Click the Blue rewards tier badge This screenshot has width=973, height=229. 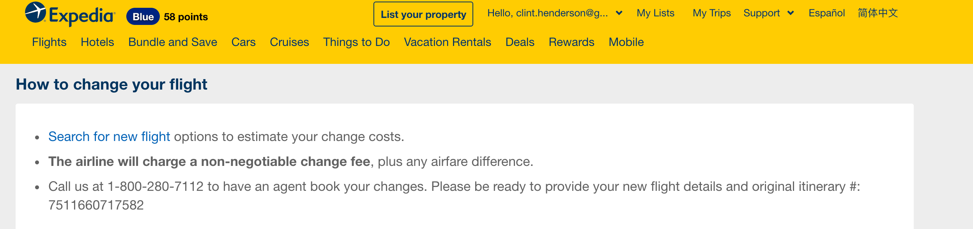click(143, 17)
